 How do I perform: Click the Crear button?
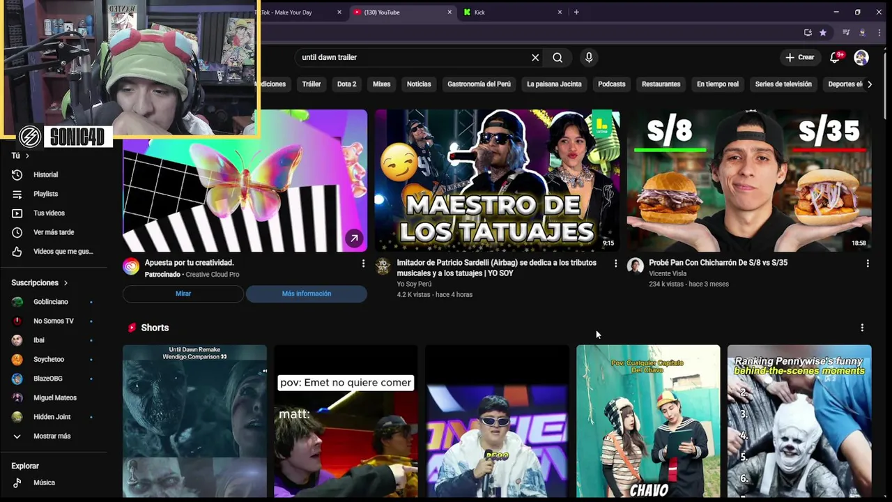tap(799, 58)
